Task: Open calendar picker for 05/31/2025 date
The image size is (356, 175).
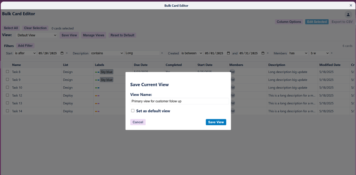Action: pos(263,53)
